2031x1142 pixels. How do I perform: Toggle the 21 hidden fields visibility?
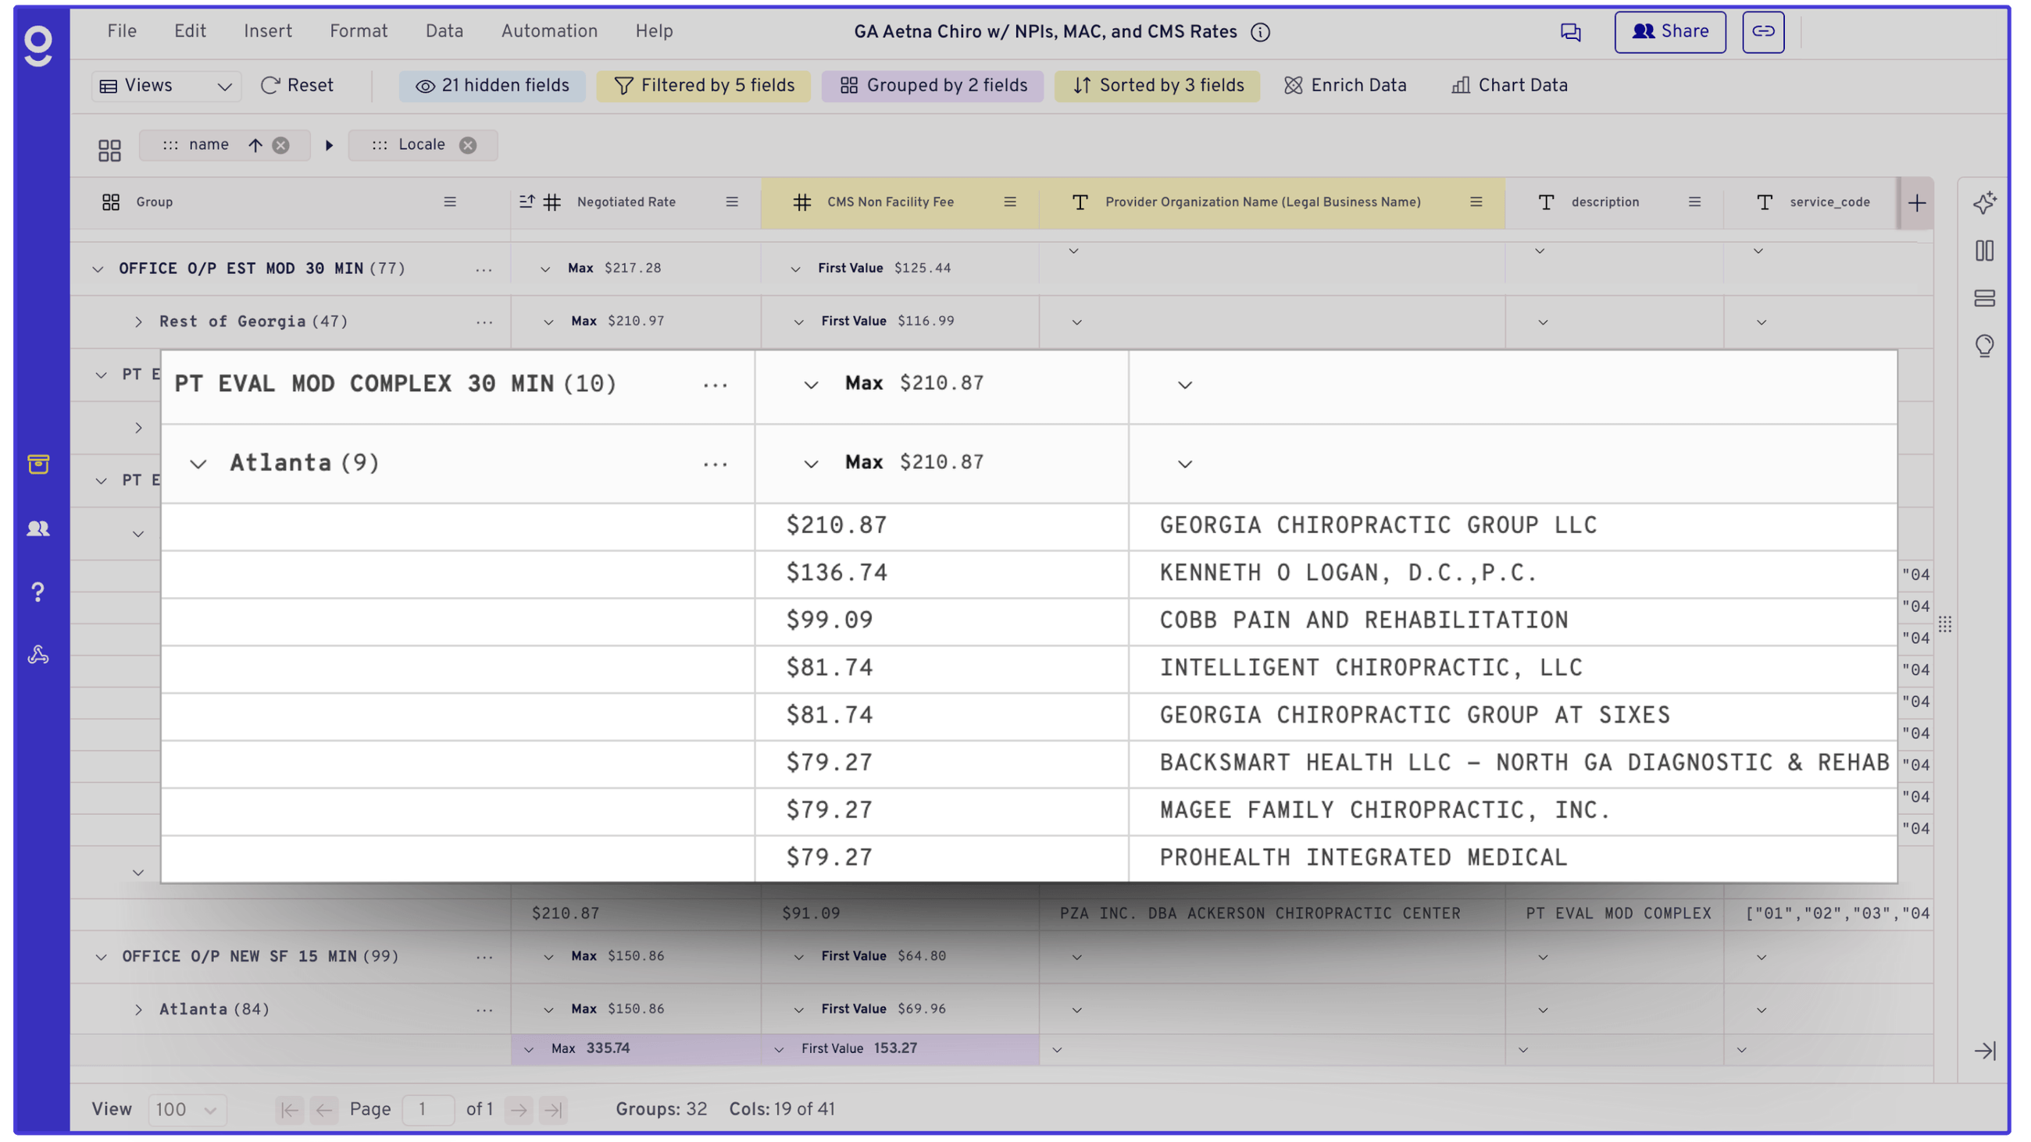(492, 86)
